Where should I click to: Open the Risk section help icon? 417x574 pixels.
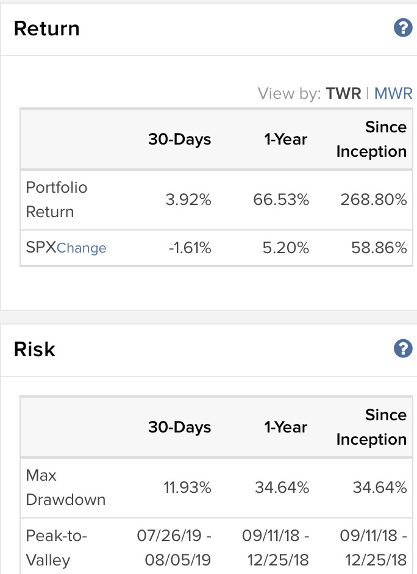coord(403,348)
